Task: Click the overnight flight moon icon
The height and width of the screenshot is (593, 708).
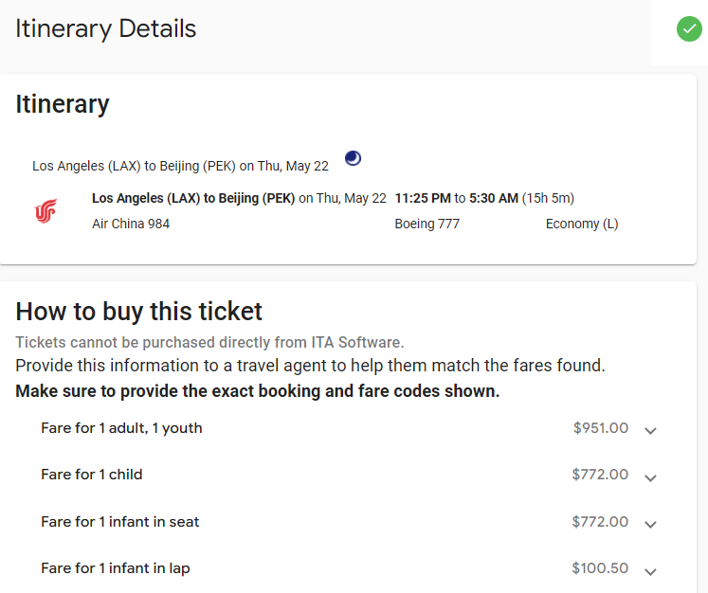Action: pos(353,158)
